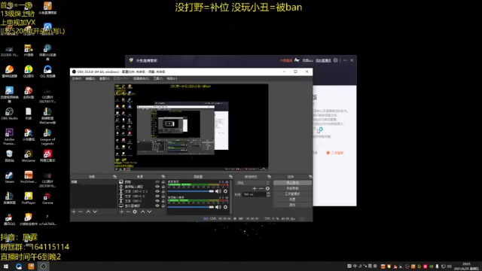The image size is (482, 271).
Task: Open Garena desktop shortcut
Action: point(47,198)
